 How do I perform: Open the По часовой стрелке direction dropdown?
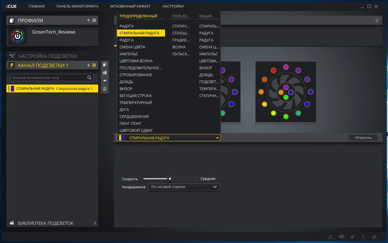coord(184,187)
